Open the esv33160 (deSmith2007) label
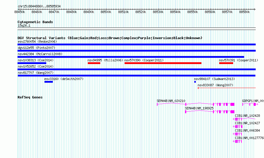264x158 pixels. coord(64,79)
